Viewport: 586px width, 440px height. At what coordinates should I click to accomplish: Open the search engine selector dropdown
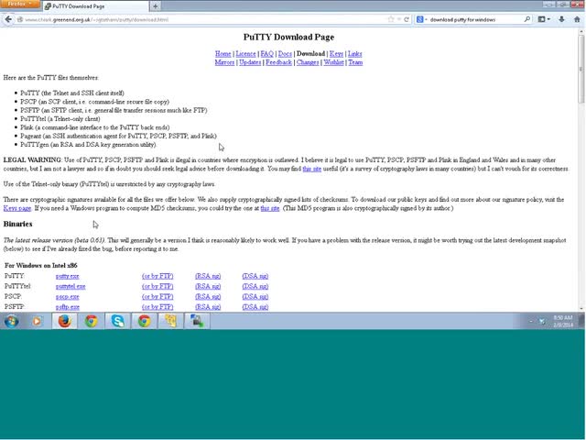coord(421,19)
